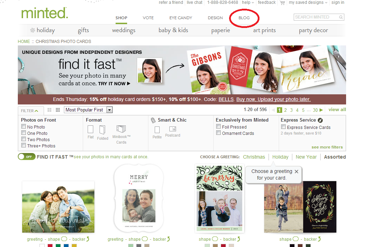388x247 pixels.
Task: Click the minted logo
Action: click(x=45, y=13)
